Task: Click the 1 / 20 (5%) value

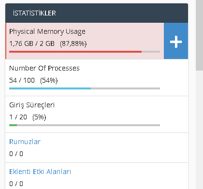Action: point(28,117)
